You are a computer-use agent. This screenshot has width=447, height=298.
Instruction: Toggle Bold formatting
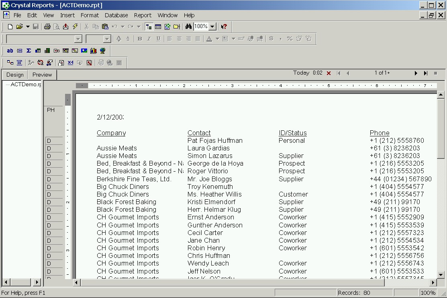coord(140,39)
